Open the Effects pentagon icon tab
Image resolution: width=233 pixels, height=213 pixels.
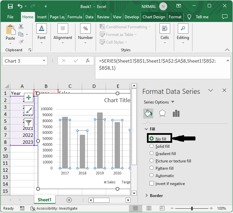click(x=162, y=113)
